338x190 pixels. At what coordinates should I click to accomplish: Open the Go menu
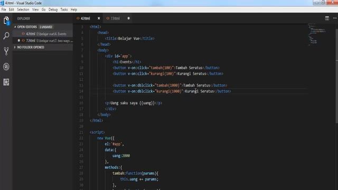[x=43, y=9]
